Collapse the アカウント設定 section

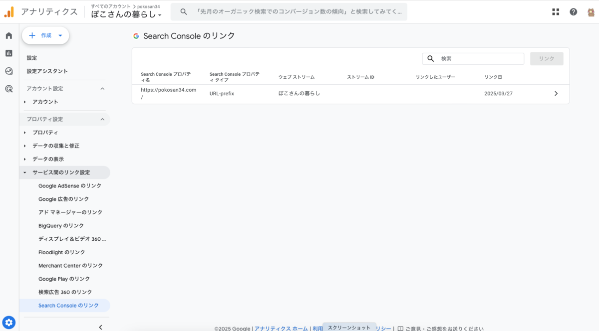pos(102,89)
